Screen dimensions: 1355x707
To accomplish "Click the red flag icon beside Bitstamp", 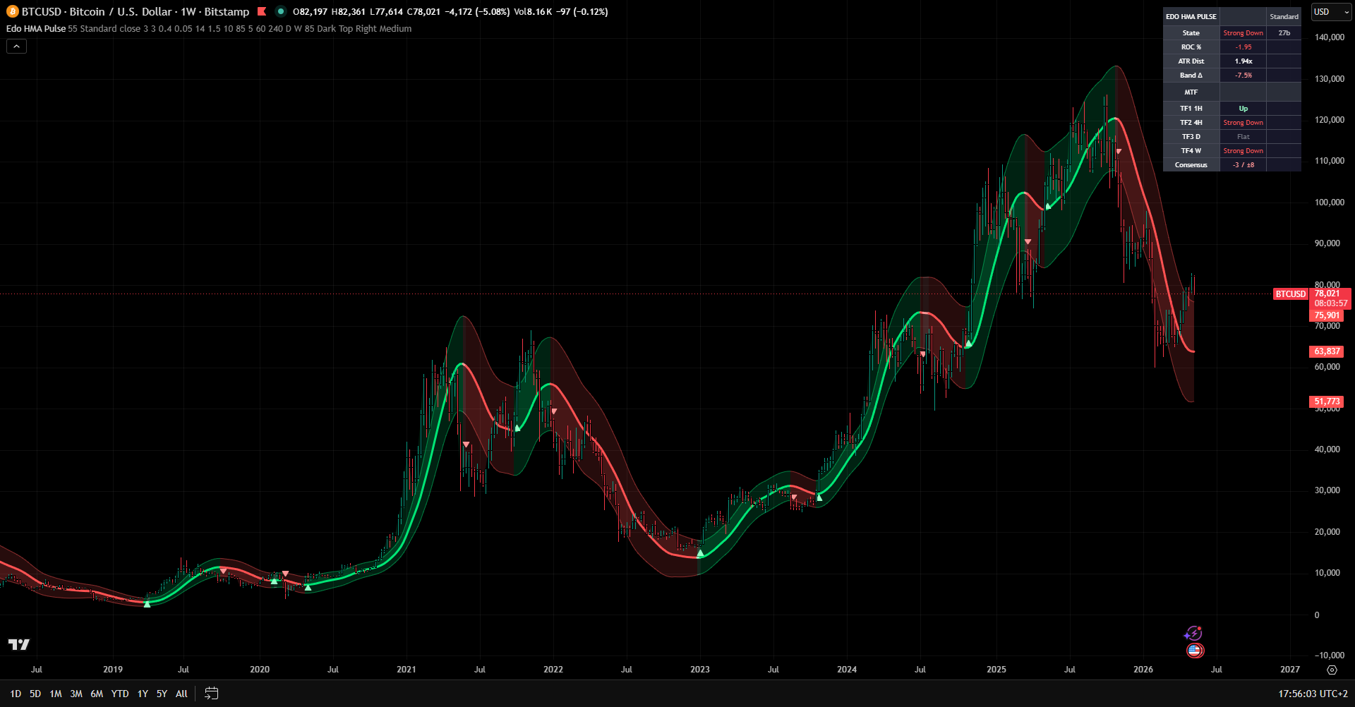I will click(262, 11).
